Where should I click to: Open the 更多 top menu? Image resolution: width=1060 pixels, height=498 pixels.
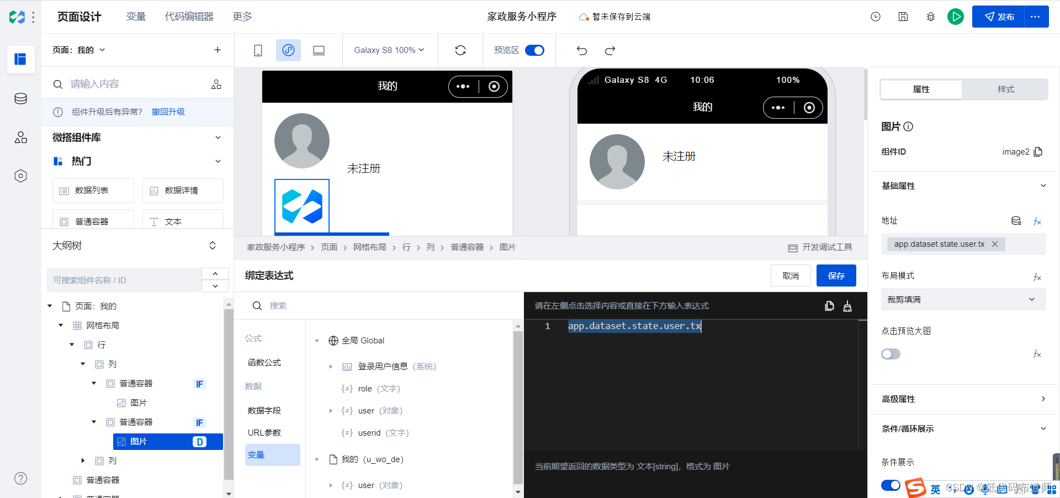pyautogui.click(x=242, y=17)
